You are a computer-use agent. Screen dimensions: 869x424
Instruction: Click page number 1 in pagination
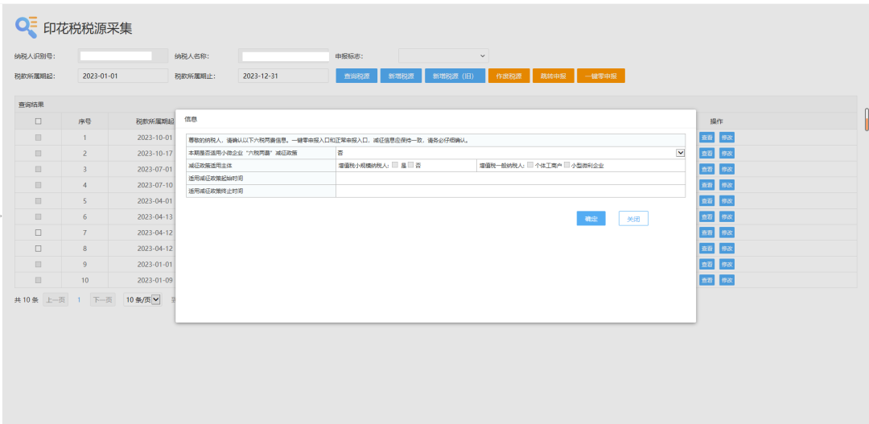point(79,300)
